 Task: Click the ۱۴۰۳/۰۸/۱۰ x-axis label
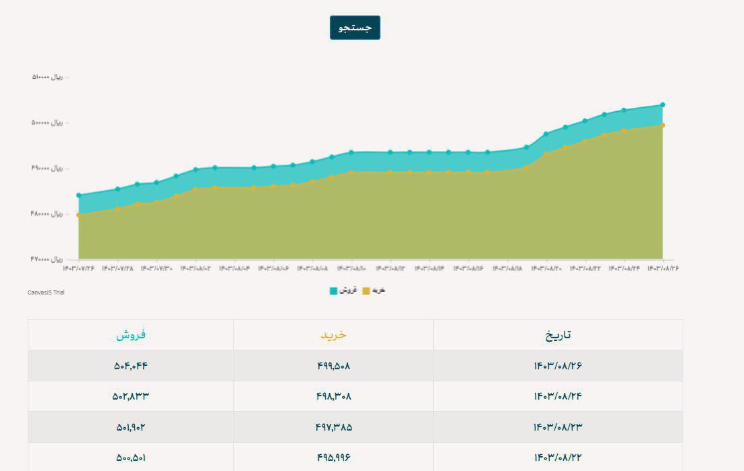click(351, 269)
